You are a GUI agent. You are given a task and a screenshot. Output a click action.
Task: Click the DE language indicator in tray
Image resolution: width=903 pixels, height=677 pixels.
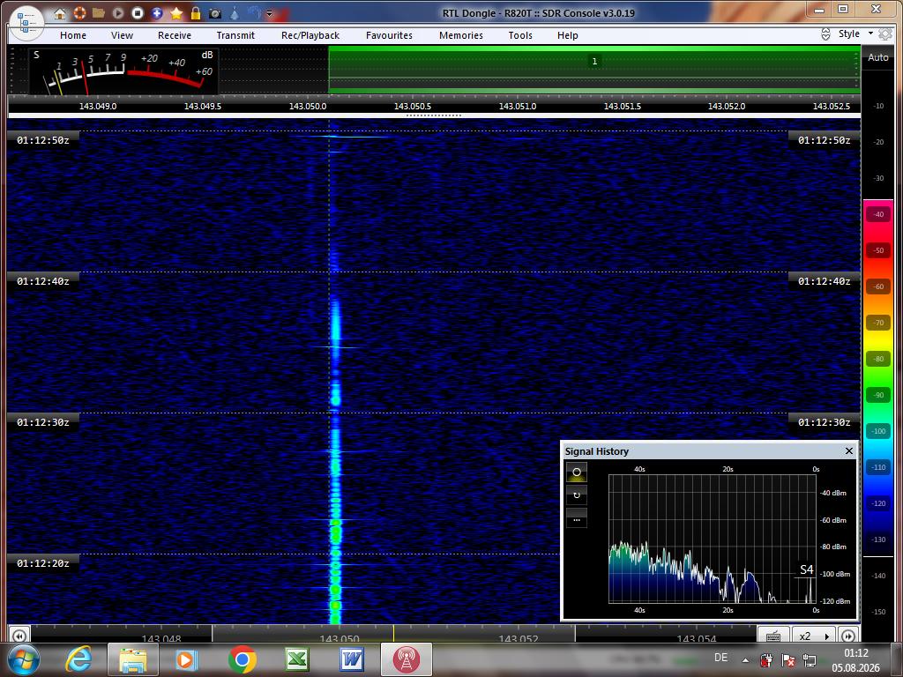tap(720, 658)
